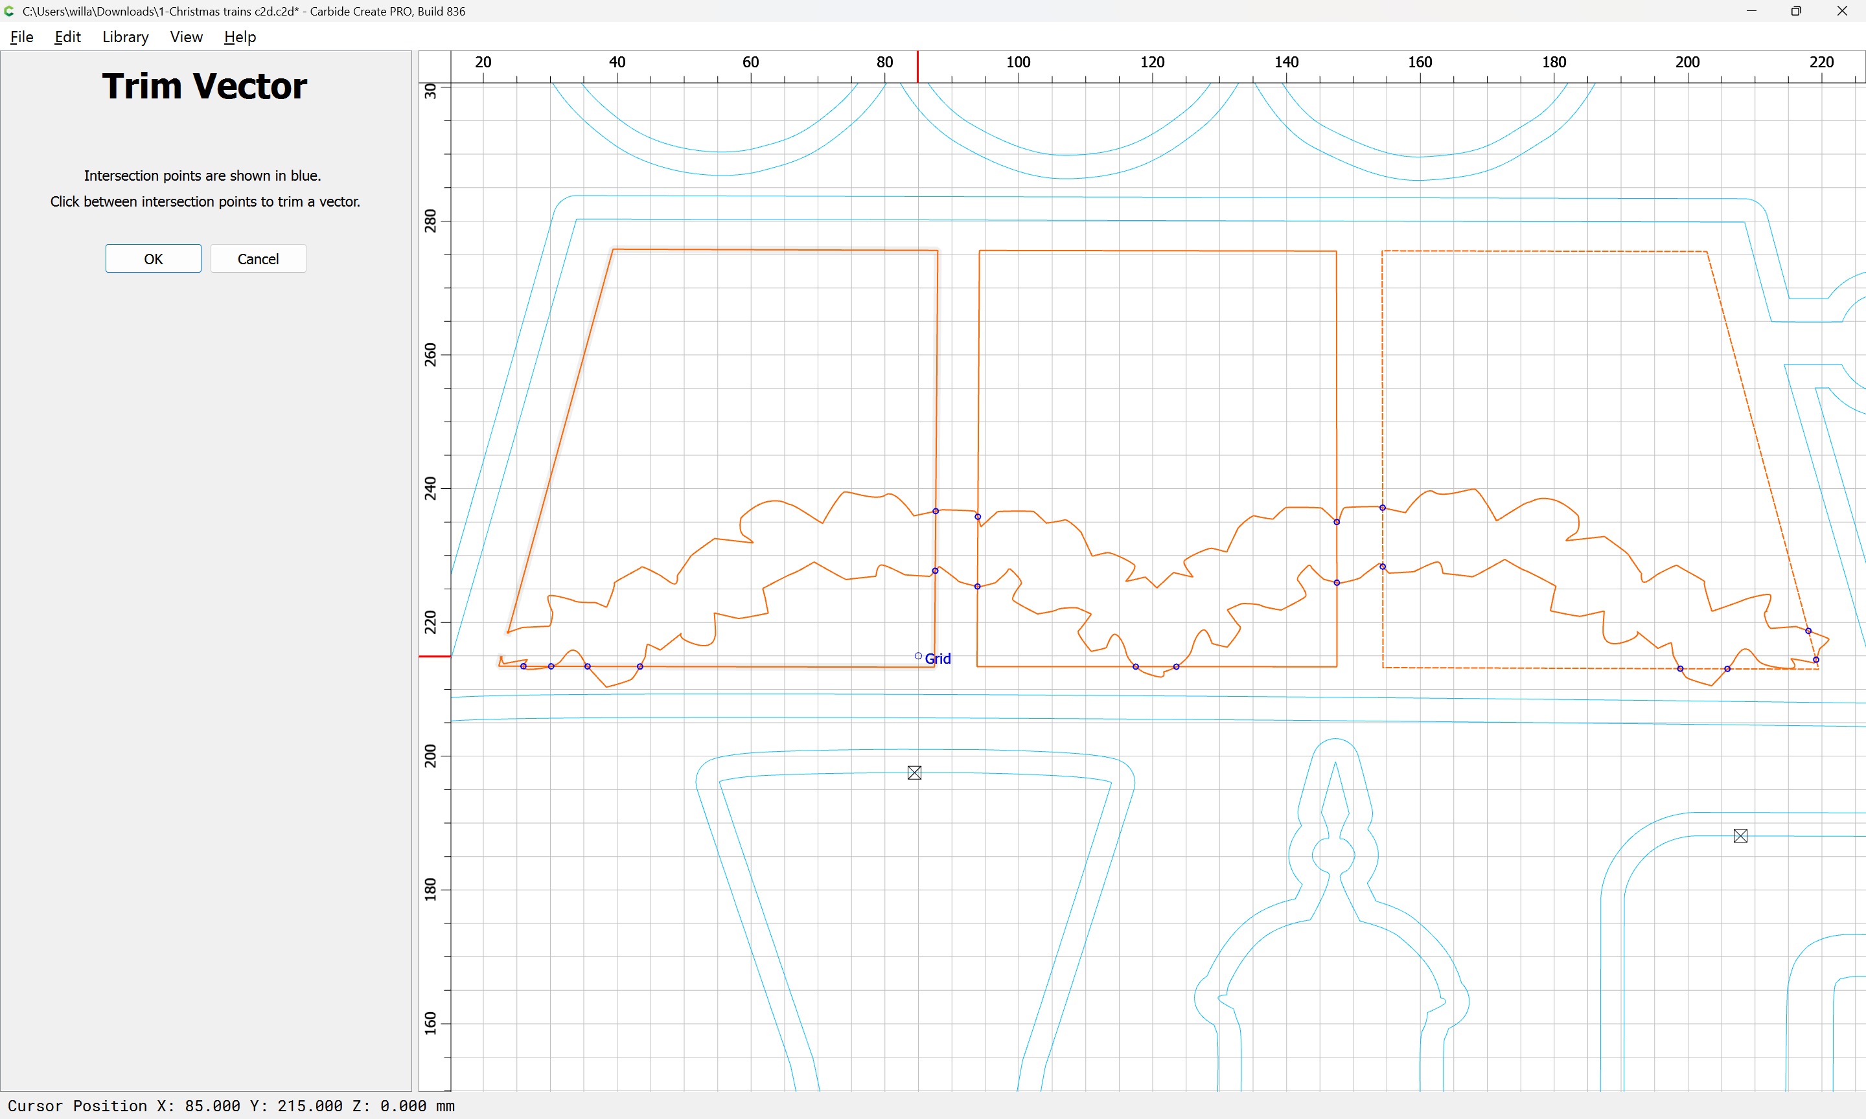Trim middle rectangle's bottom edge between its two intersection points
The height and width of the screenshot is (1119, 1866).
tap(1155, 666)
